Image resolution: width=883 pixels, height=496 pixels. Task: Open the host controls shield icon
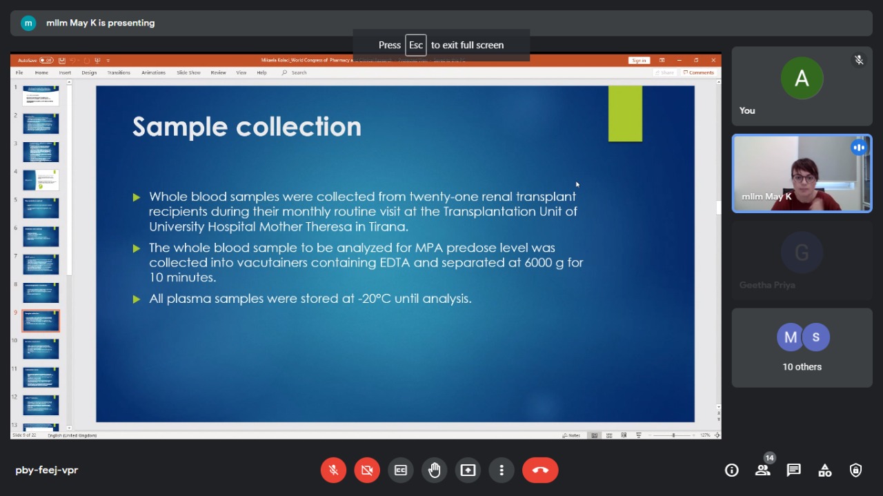[856, 470]
